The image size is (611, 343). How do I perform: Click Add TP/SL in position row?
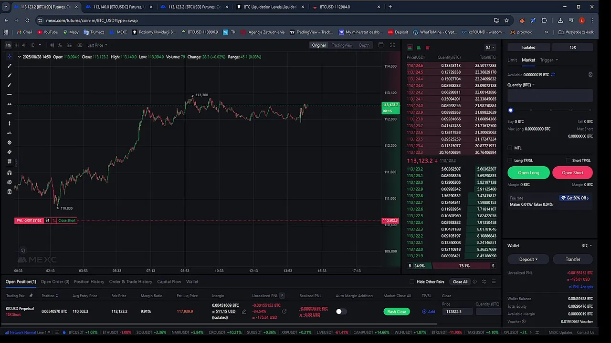429,312
